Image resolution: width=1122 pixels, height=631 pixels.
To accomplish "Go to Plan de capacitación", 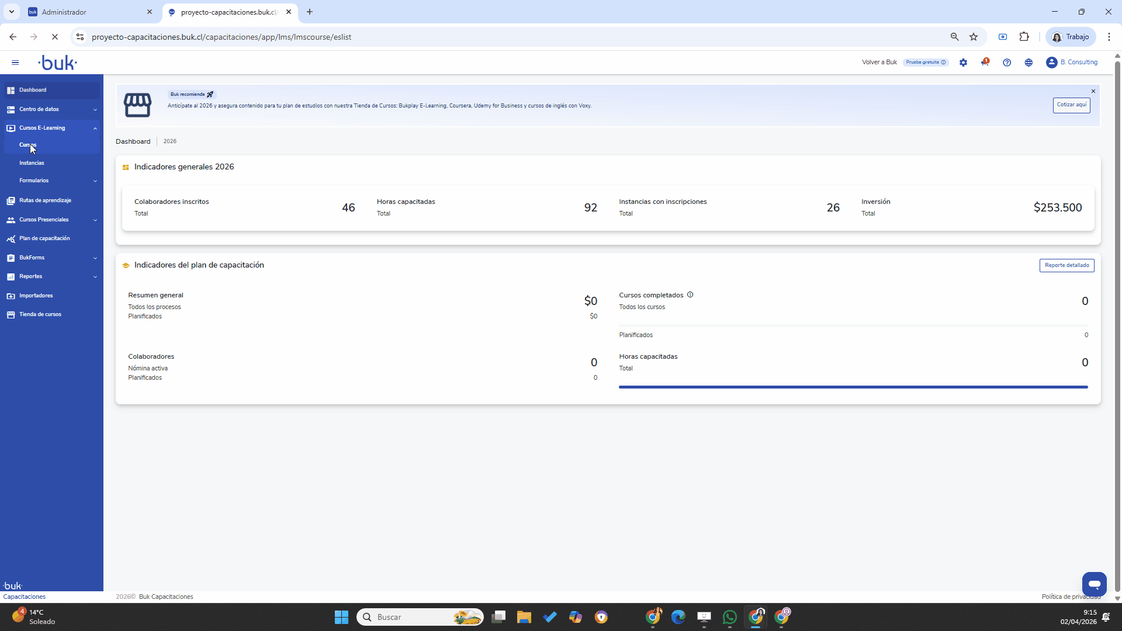I will point(44,238).
